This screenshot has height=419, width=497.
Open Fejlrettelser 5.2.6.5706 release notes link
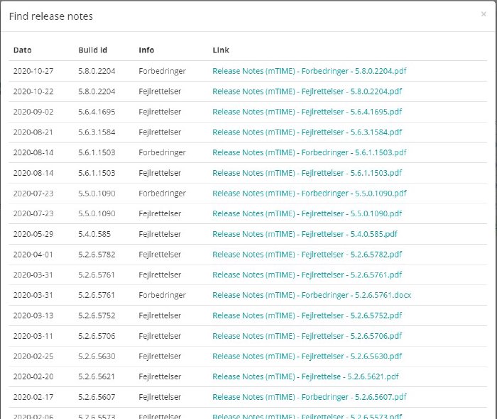tap(307, 336)
